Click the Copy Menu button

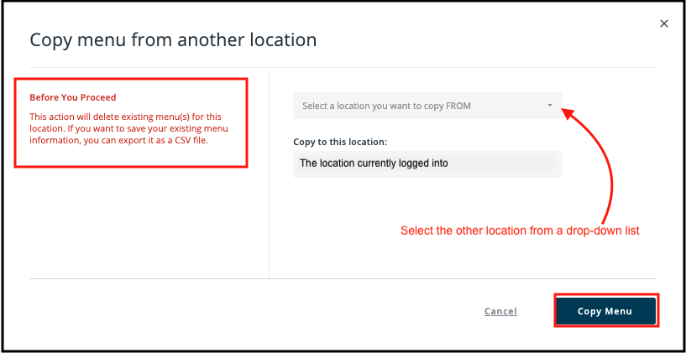point(605,311)
